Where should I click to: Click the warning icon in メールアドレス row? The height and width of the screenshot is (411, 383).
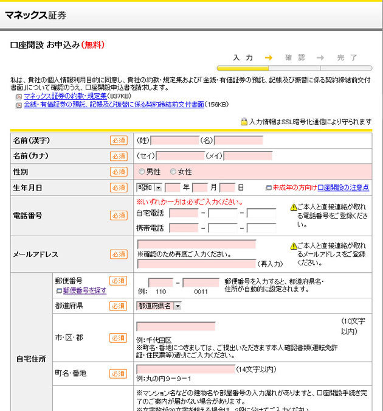(x=294, y=246)
